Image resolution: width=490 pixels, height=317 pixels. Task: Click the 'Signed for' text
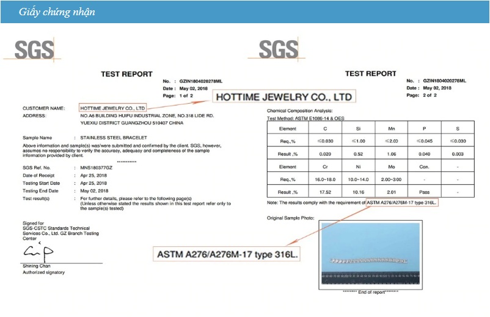pos(33,223)
